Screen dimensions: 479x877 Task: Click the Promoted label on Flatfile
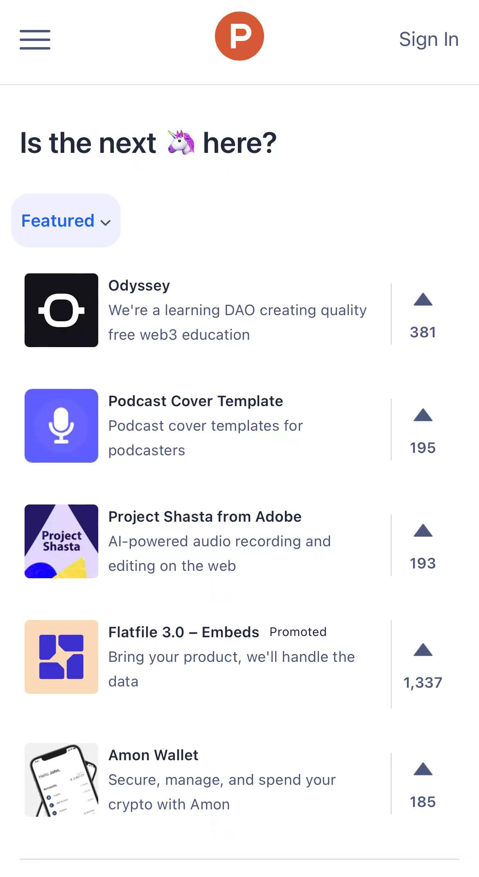pyautogui.click(x=298, y=632)
